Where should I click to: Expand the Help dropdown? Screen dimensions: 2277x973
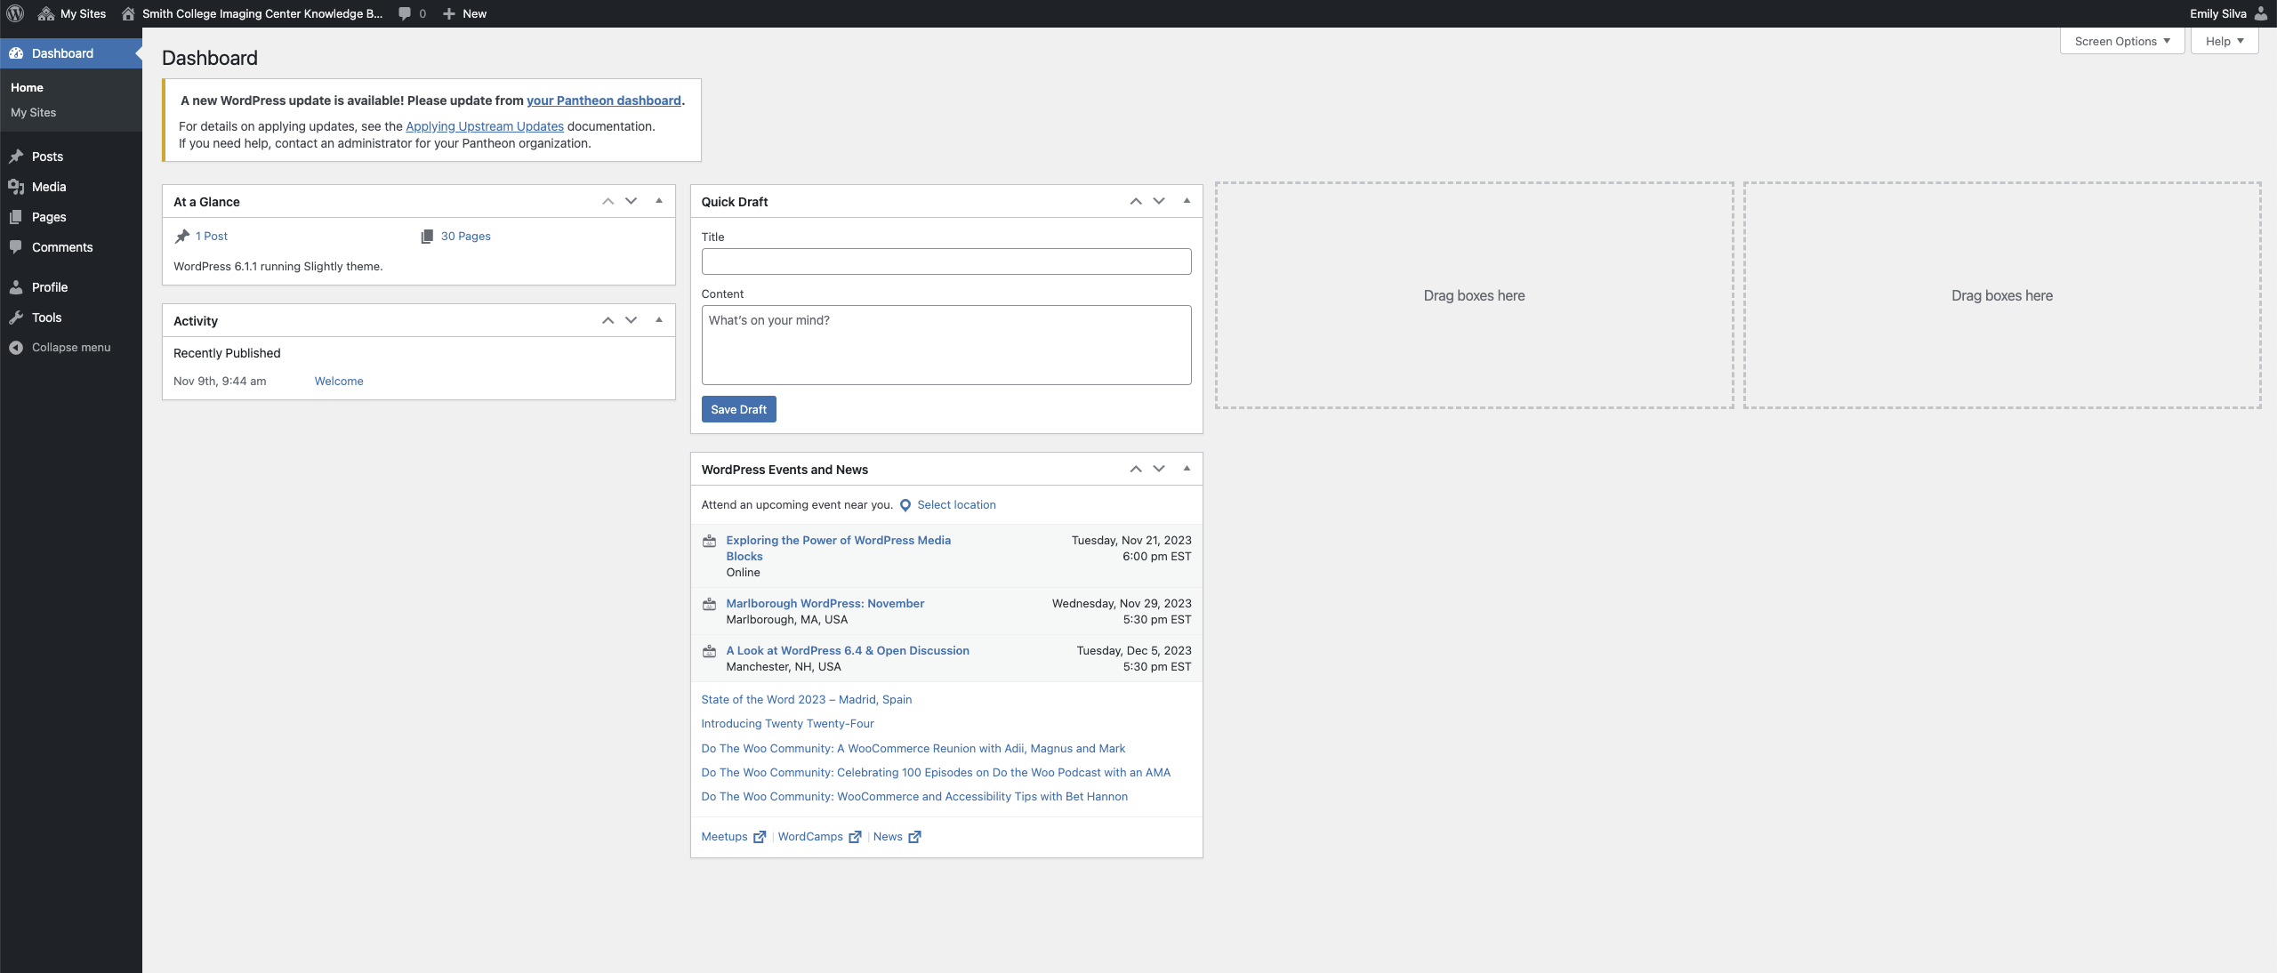[2225, 41]
